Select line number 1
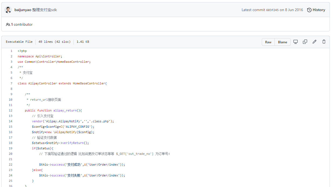Viewport: 335px width, 187px height. point(11,51)
